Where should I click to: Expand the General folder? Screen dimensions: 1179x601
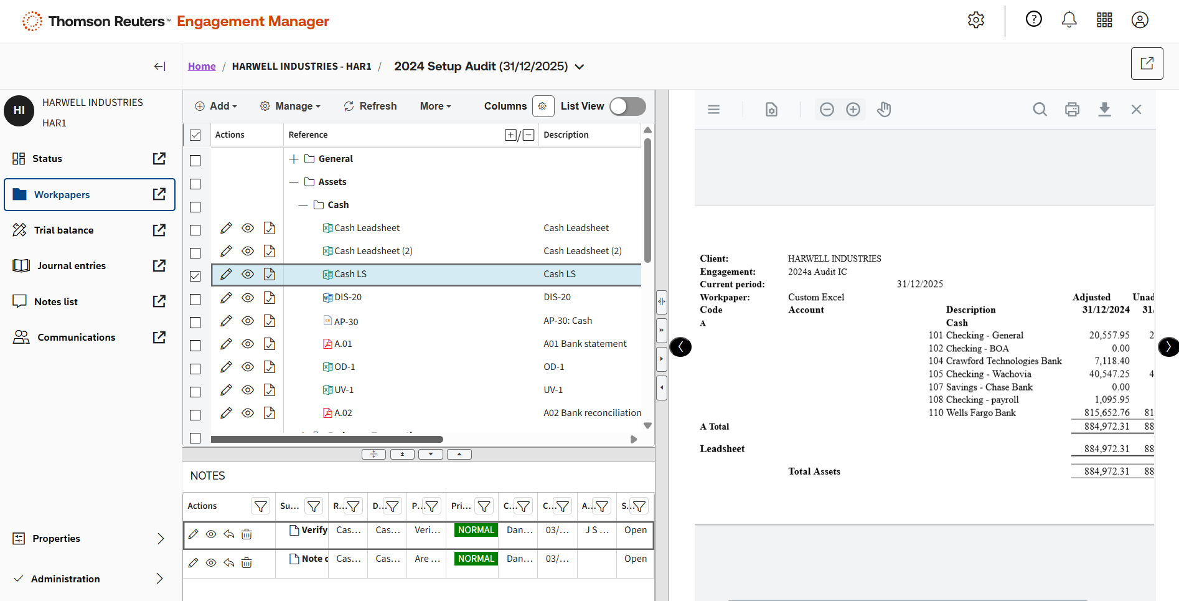(294, 159)
